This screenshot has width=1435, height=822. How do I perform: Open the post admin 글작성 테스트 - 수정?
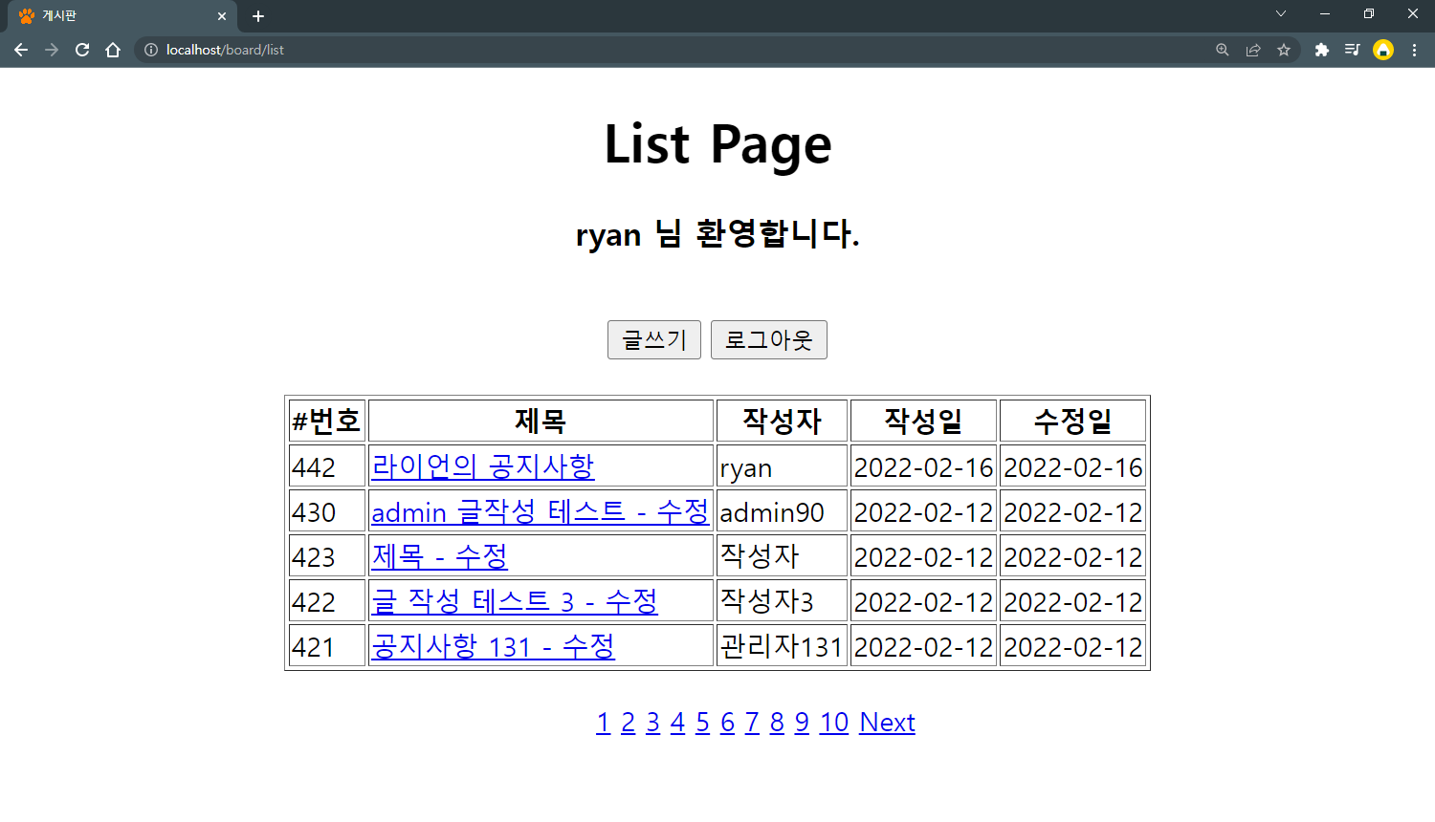pyautogui.click(x=541, y=511)
